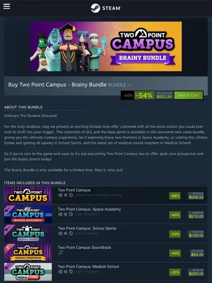Open Two Point Campus: School Spirits title
Screen dimensions: 212x283
87,228
